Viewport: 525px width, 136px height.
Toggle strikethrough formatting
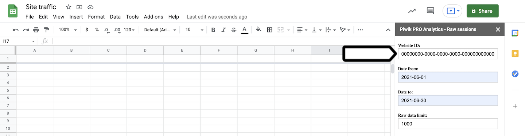pos(234,30)
